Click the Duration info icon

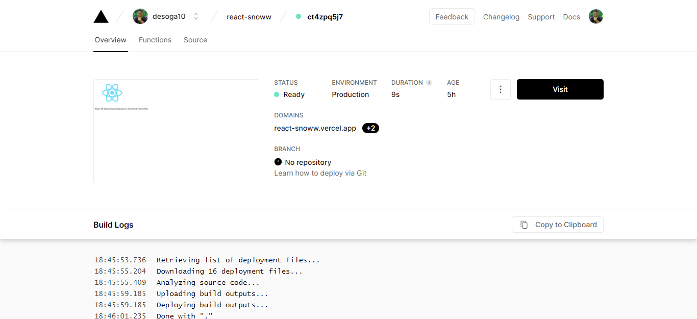(x=429, y=83)
